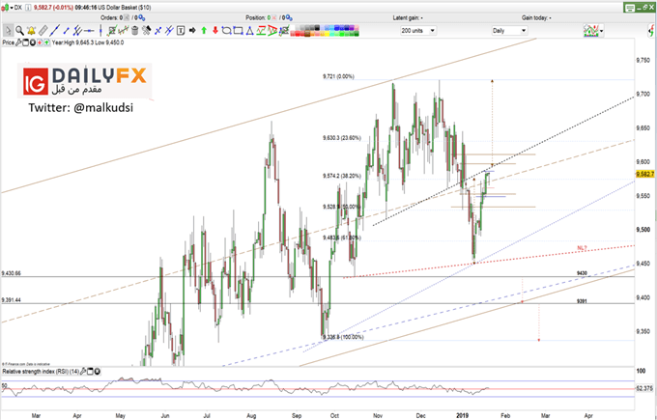Viewport: 657px width, 420px height.
Task: Insert a green up arrow marker
Action: tap(204, 31)
